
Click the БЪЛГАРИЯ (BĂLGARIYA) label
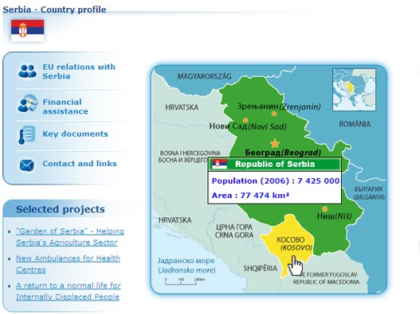(x=369, y=193)
